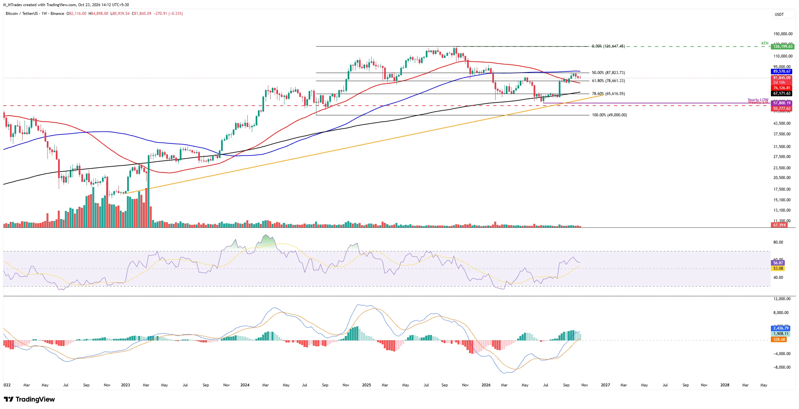This screenshot has height=409, width=799.
Task: Select the red moving average label 76,126.81
Action: coord(782,88)
